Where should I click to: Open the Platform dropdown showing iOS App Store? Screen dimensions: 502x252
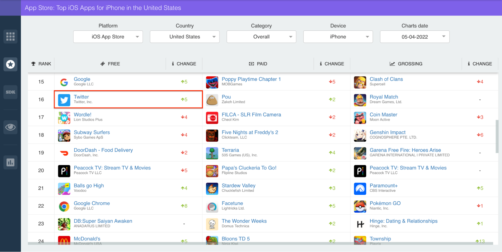point(108,37)
